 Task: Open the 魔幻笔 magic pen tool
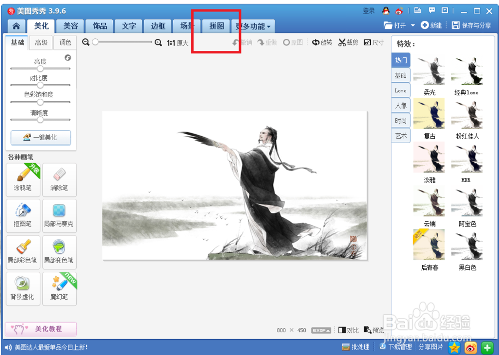tap(59, 289)
